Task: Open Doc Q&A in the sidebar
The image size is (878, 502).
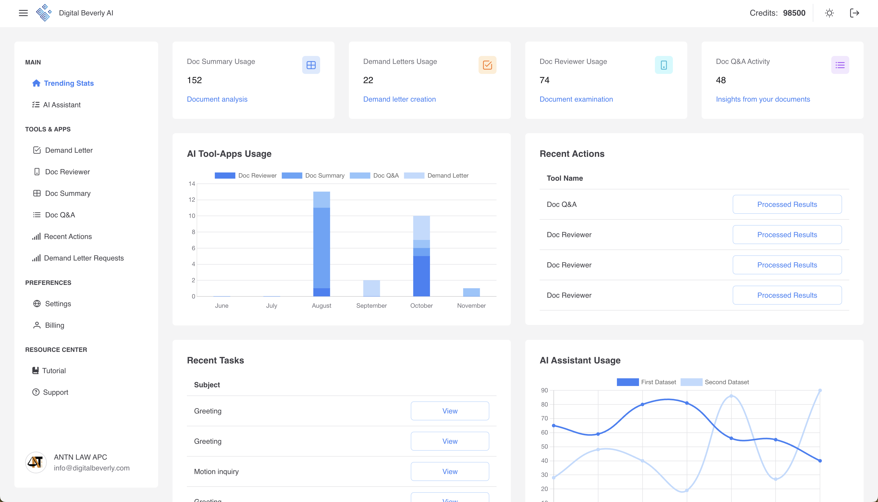Action: [x=60, y=215]
